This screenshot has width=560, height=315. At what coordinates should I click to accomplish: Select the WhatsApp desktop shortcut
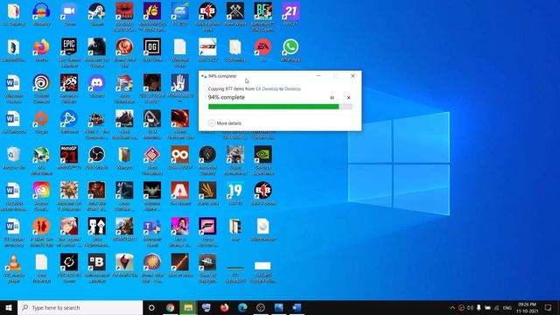290,50
